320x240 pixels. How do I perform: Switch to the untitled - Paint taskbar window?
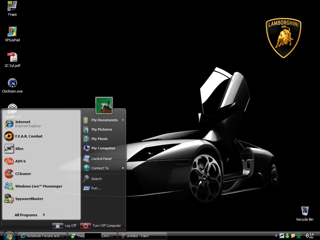142,236
